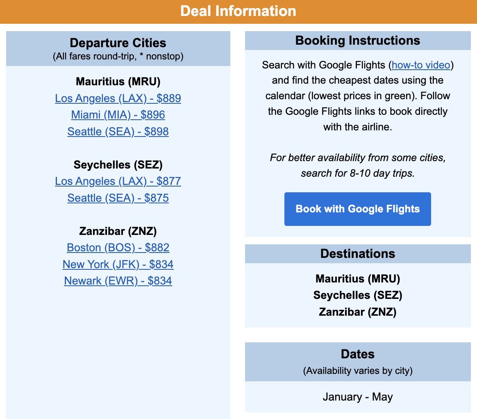Select the Zanzibar (ZNZ) heading in Departure Cities
This screenshot has width=477, height=419.
point(118,231)
